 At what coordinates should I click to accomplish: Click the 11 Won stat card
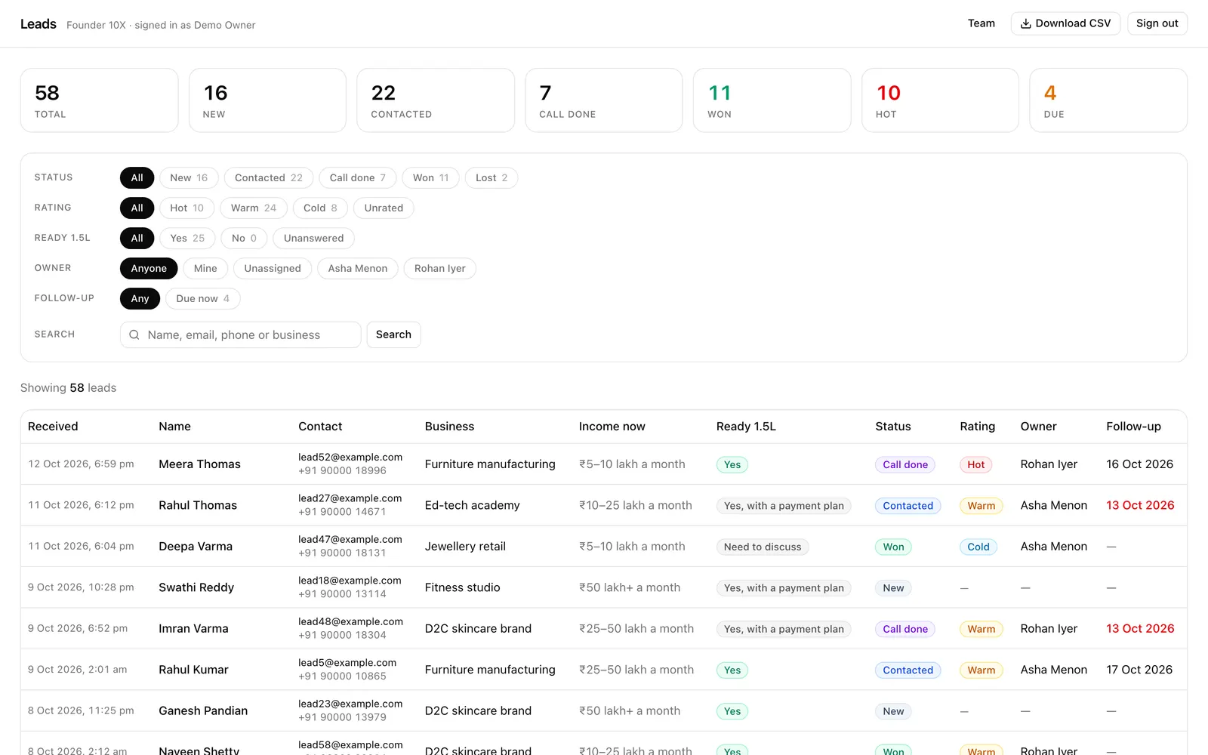point(772,100)
